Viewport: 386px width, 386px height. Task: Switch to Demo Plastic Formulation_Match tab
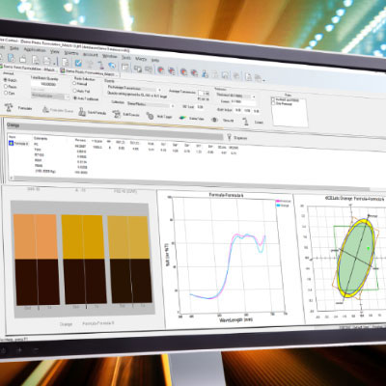coord(90,72)
